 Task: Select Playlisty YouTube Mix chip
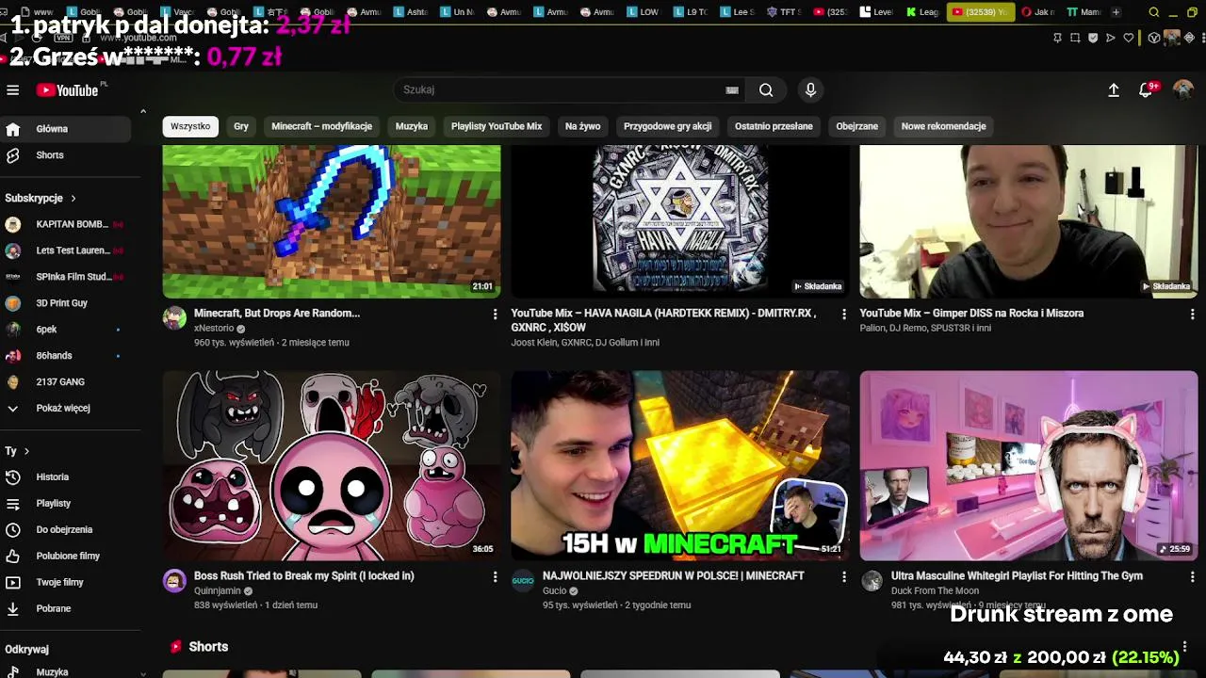497,126
